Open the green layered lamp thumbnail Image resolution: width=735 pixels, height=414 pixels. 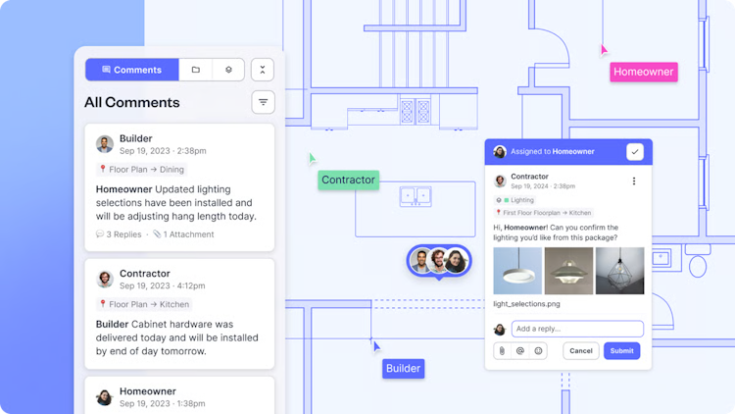click(x=568, y=271)
